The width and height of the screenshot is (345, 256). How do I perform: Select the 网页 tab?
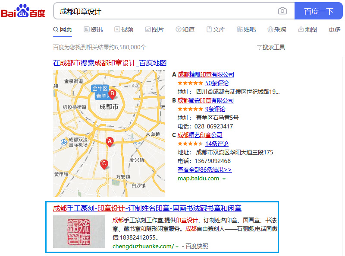click(x=63, y=29)
